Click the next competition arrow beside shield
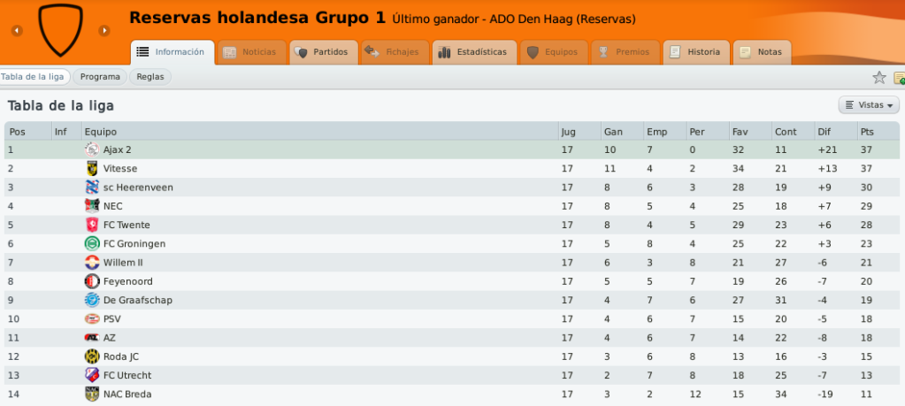The width and height of the screenshot is (905, 406). pyautogui.click(x=104, y=31)
